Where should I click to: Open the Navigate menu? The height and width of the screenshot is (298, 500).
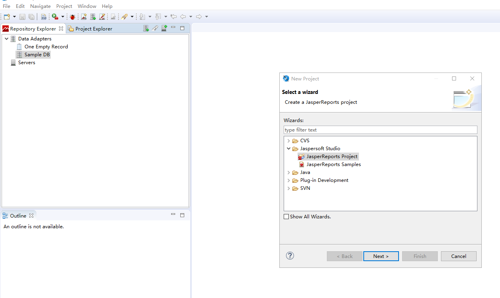tap(40, 6)
